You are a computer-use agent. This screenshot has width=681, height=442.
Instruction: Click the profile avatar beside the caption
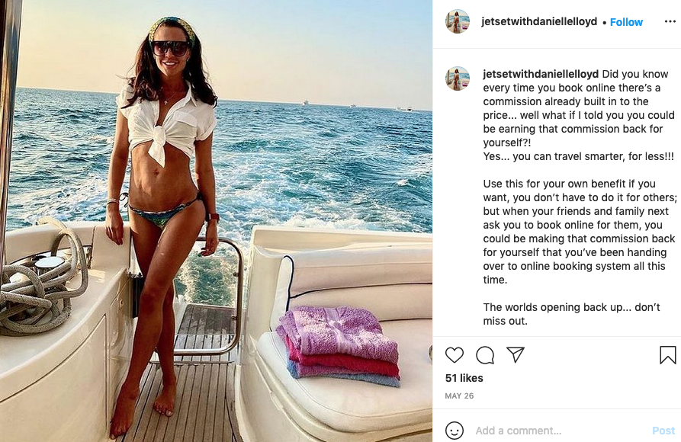(x=458, y=78)
